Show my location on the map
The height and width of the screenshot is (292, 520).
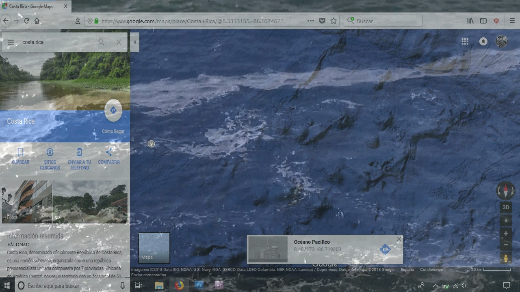click(506, 221)
